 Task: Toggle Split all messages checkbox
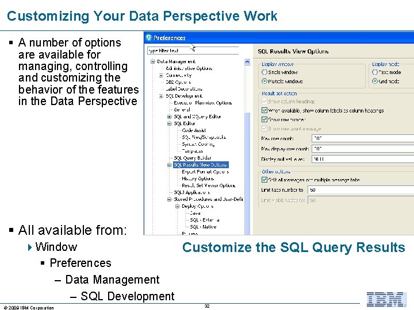(x=264, y=180)
